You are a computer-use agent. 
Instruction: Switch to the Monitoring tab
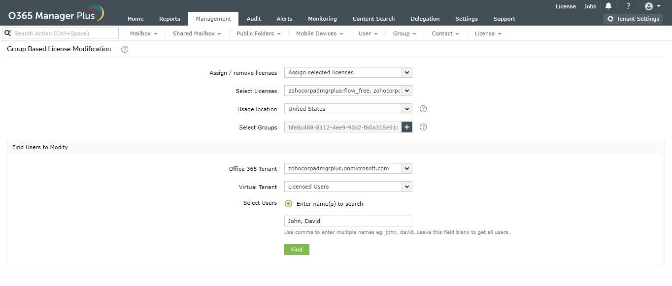point(322,19)
